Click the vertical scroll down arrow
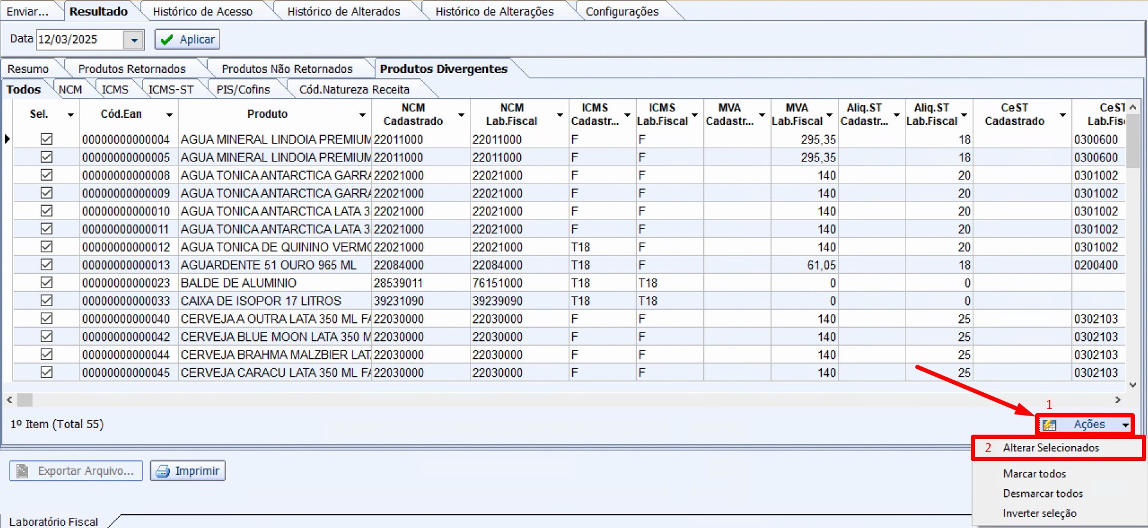This screenshot has width=1148, height=528. 1132,385
